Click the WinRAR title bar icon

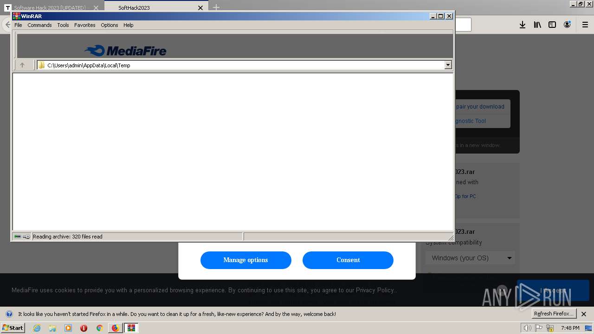pos(16,16)
